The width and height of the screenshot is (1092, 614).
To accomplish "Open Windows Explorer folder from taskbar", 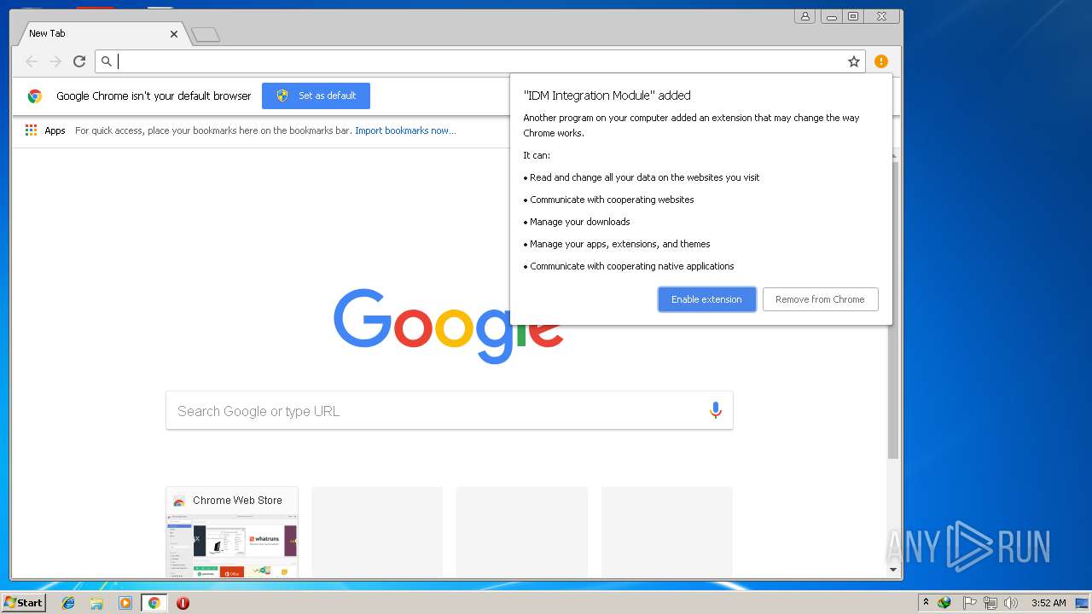I will coord(96,603).
